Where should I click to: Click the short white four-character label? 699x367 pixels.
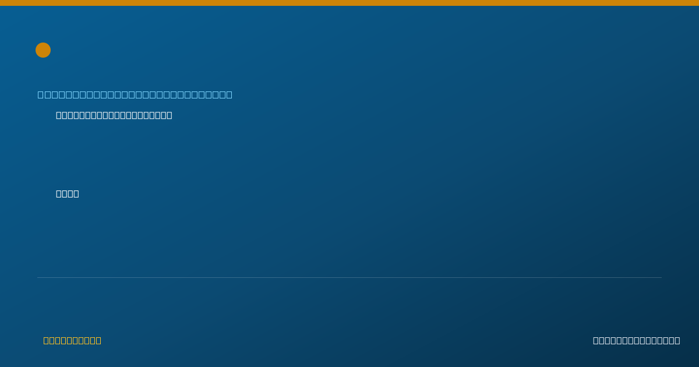68,193
